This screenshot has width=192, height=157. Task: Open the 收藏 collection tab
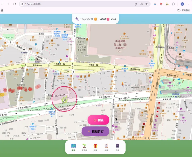coord(95,147)
